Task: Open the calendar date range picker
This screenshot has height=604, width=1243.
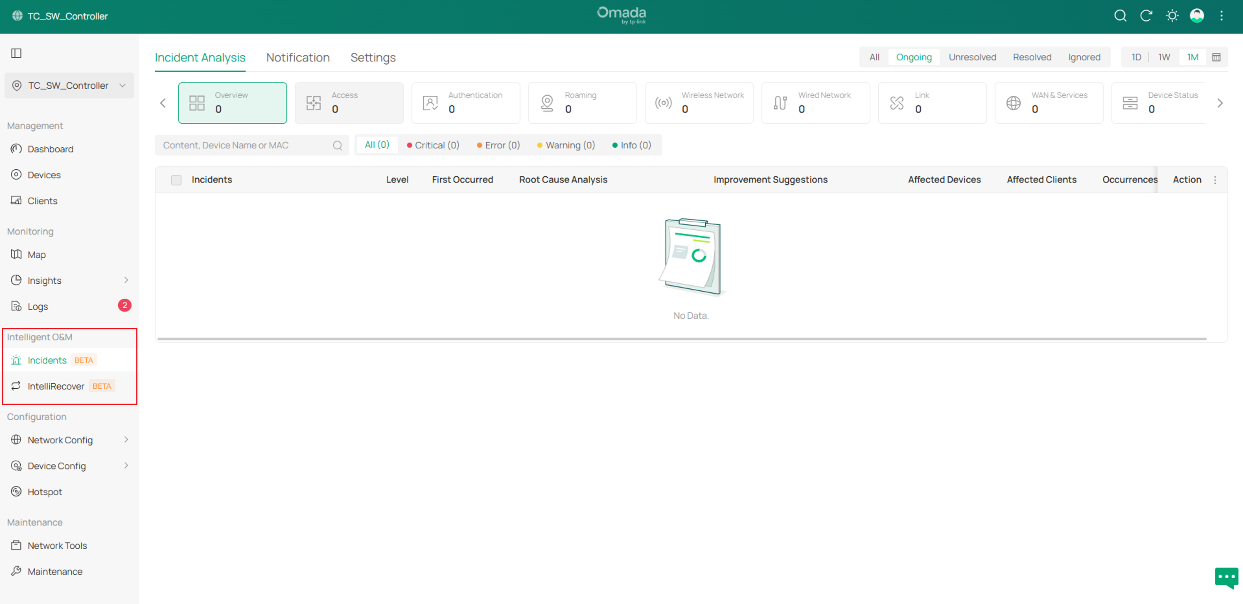Action: click(1216, 57)
